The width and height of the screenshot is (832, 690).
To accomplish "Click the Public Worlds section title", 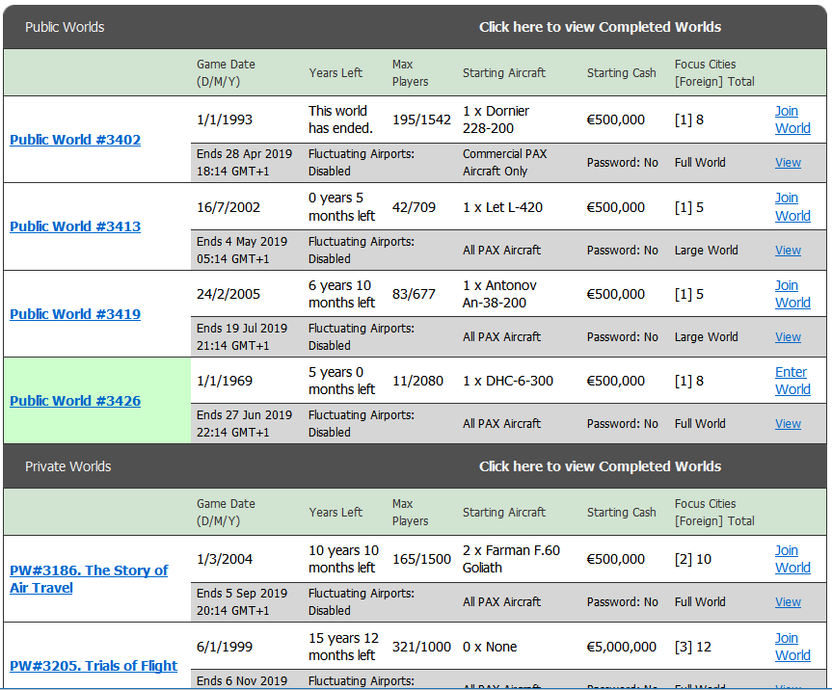I will [65, 27].
